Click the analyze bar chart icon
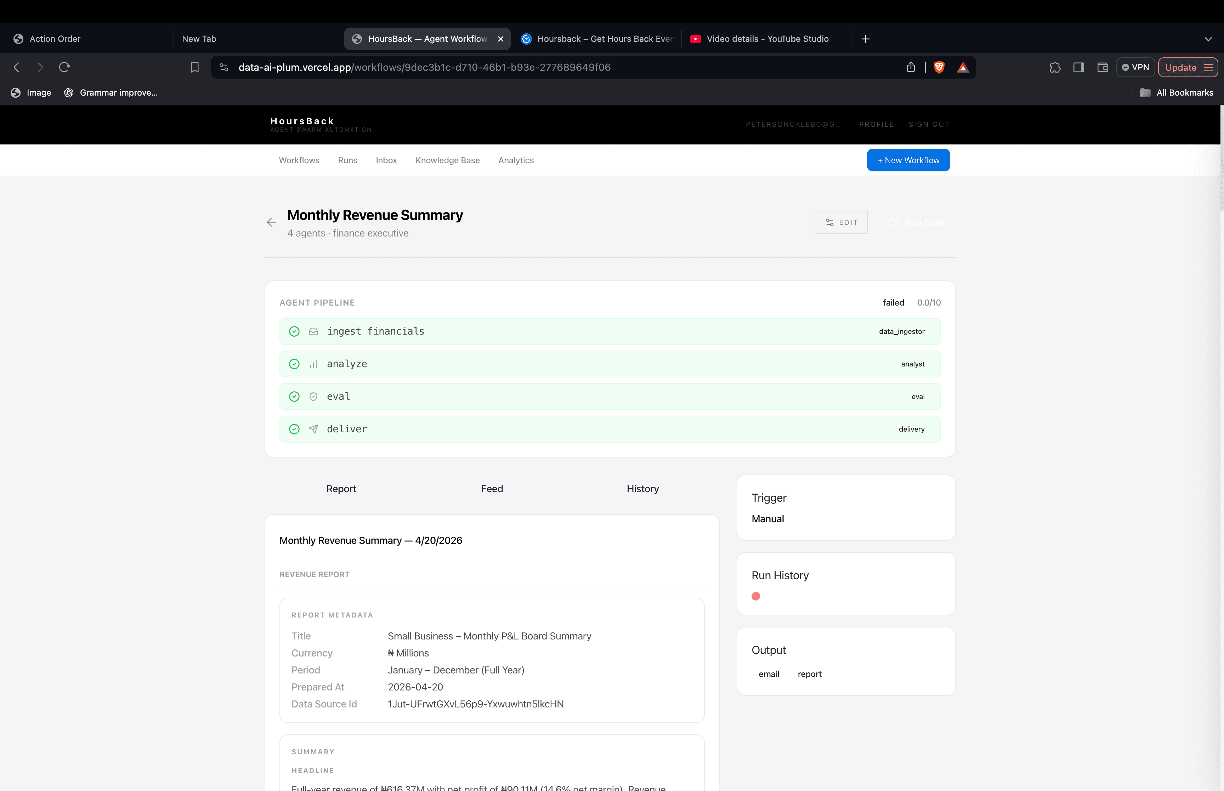The image size is (1224, 791). tap(313, 364)
